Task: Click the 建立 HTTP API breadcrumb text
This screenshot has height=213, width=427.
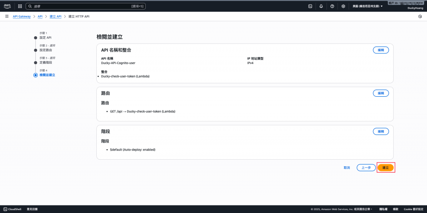Action: [x=79, y=17]
